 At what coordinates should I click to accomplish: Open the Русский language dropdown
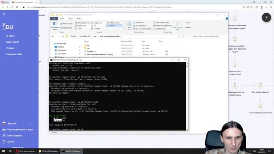tap(17, 124)
